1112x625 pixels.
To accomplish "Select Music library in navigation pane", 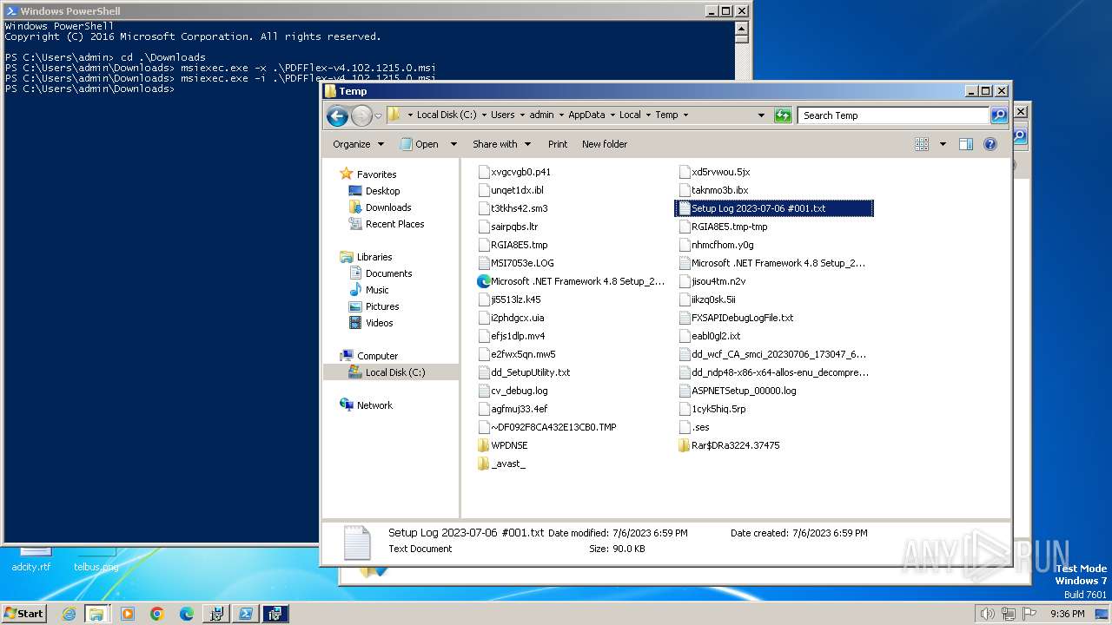I will click(x=377, y=290).
